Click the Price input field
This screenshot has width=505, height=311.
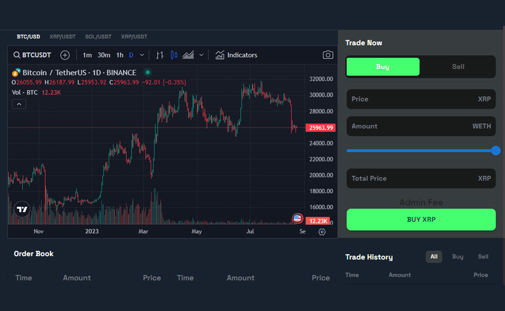(x=421, y=99)
